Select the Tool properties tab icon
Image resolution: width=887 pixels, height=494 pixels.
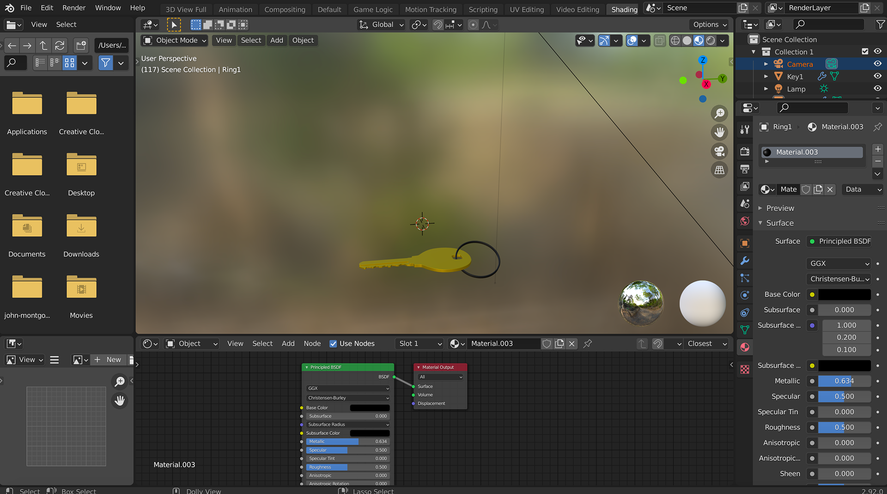pos(745,130)
